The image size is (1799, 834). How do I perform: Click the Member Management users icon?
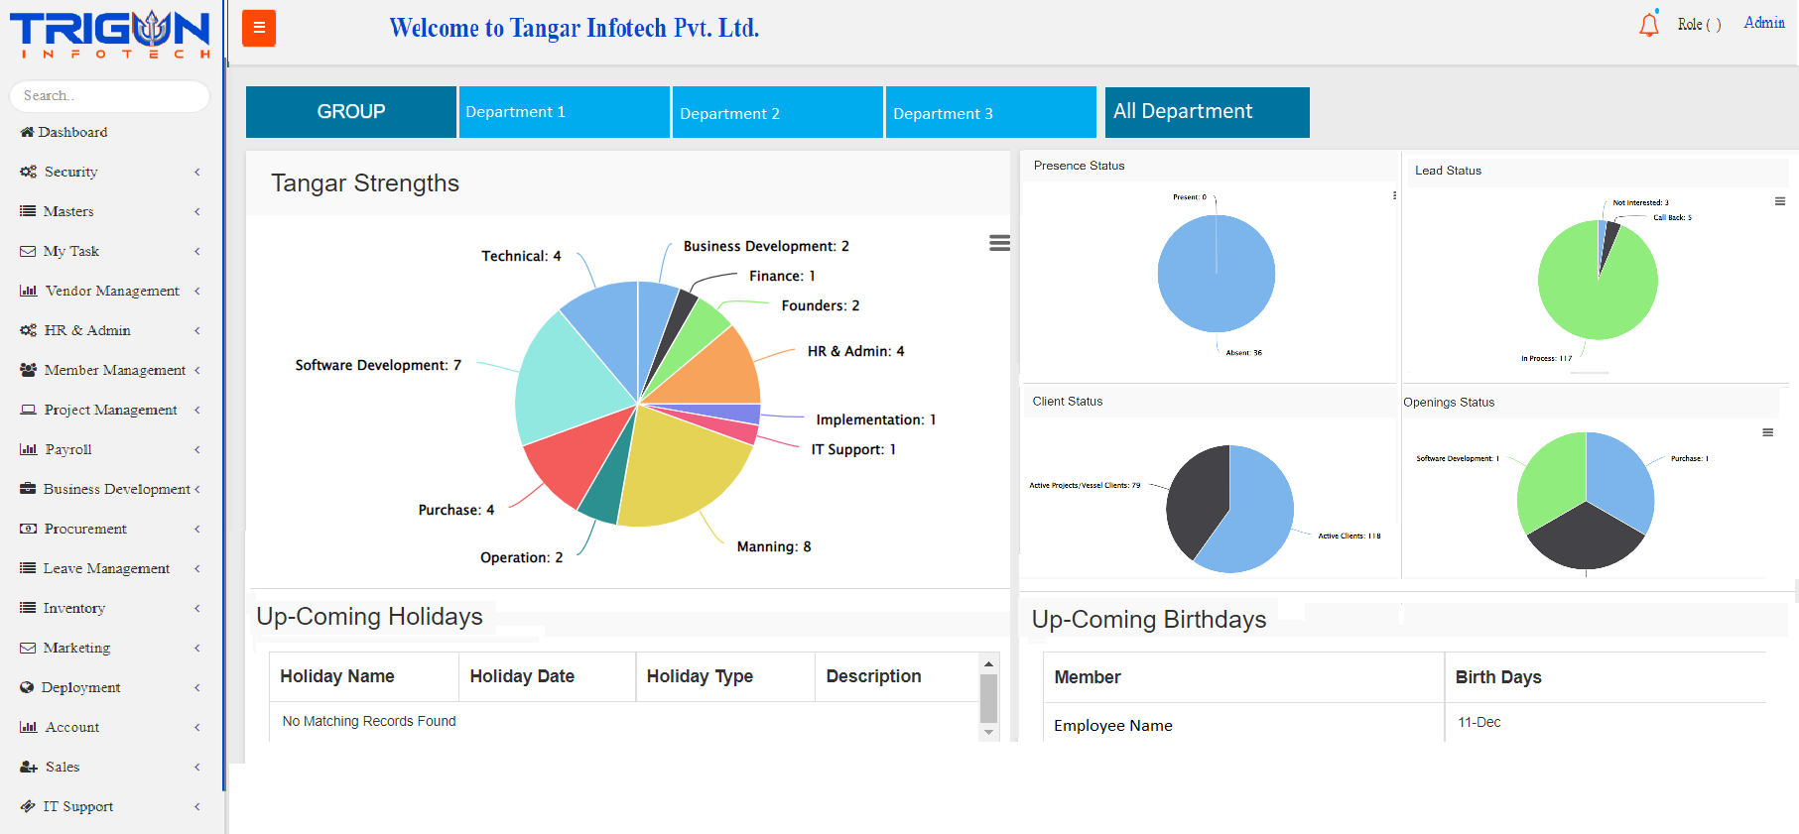(x=28, y=370)
